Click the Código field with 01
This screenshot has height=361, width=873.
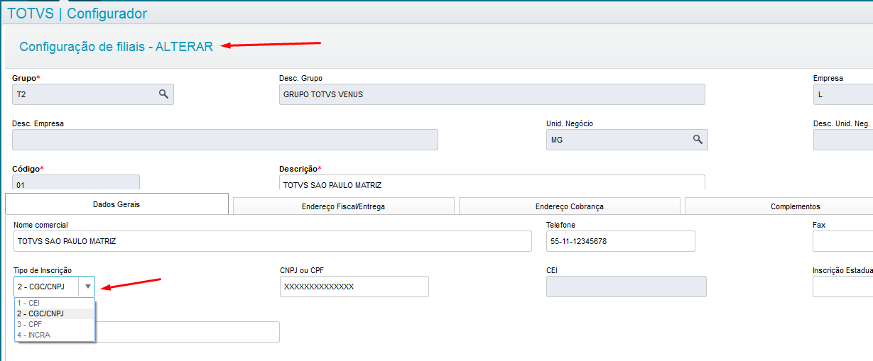pyautogui.click(x=76, y=182)
